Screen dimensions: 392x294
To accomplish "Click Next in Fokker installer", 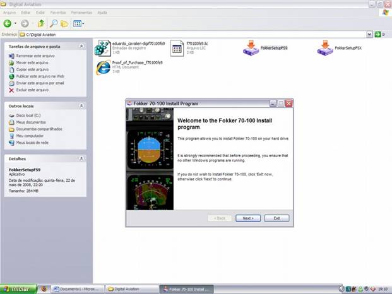I will [x=248, y=218].
